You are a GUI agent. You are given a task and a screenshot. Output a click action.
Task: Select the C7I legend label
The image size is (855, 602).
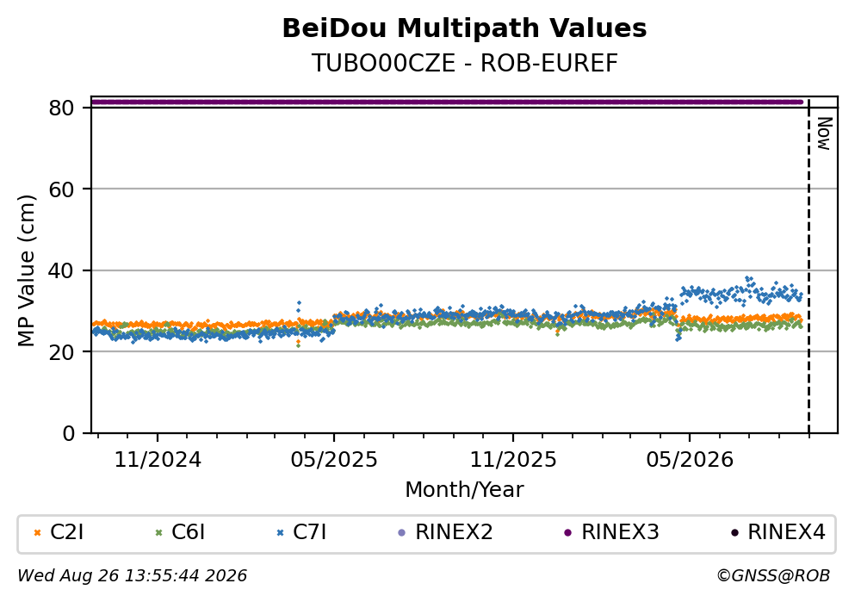click(x=310, y=532)
